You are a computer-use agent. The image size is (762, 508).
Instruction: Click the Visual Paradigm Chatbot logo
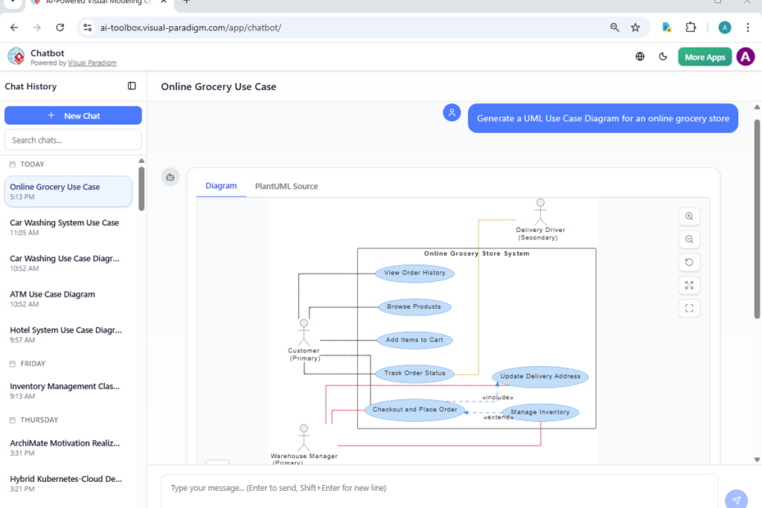coord(16,56)
